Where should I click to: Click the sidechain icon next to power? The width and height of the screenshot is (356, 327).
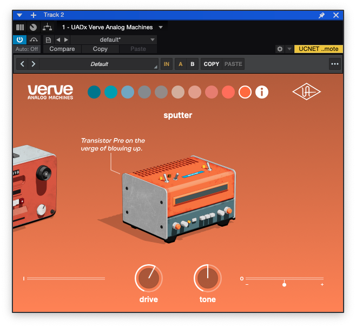(x=34, y=40)
